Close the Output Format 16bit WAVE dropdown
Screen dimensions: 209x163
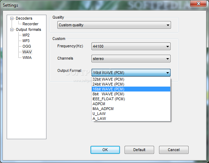(x=131, y=73)
